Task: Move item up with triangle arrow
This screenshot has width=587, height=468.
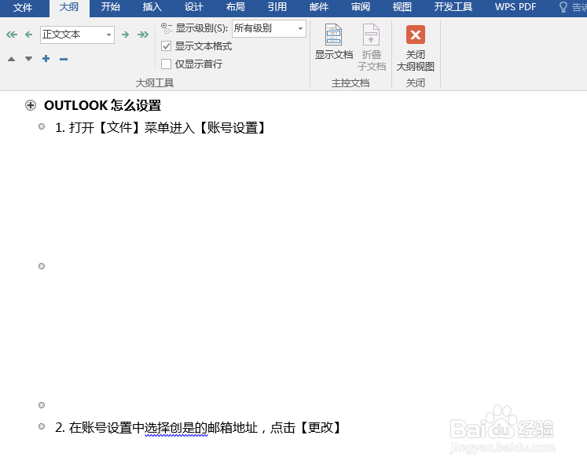Action: pyautogui.click(x=12, y=59)
